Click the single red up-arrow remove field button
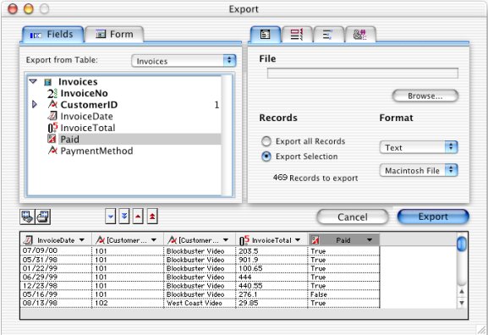The width and height of the screenshot is (488, 335). coord(138,217)
